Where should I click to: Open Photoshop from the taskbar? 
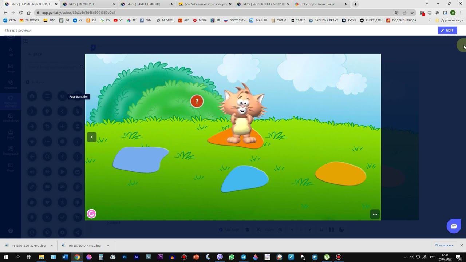click(x=125, y=257)
